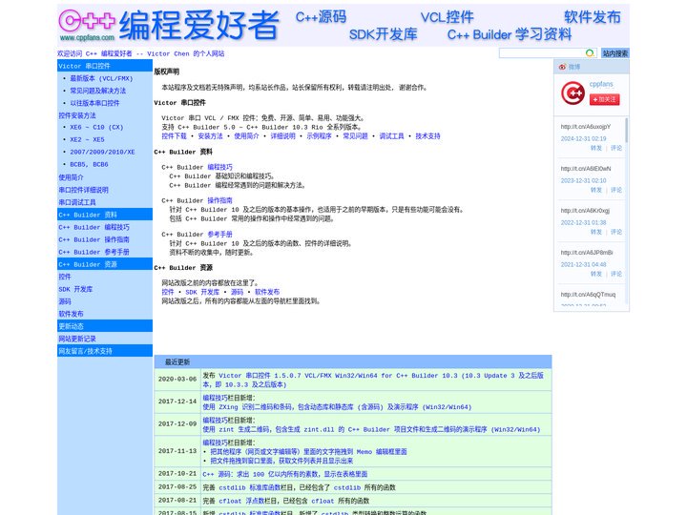Open the cppfans Weibo avatar

click(x=572, y=93)
